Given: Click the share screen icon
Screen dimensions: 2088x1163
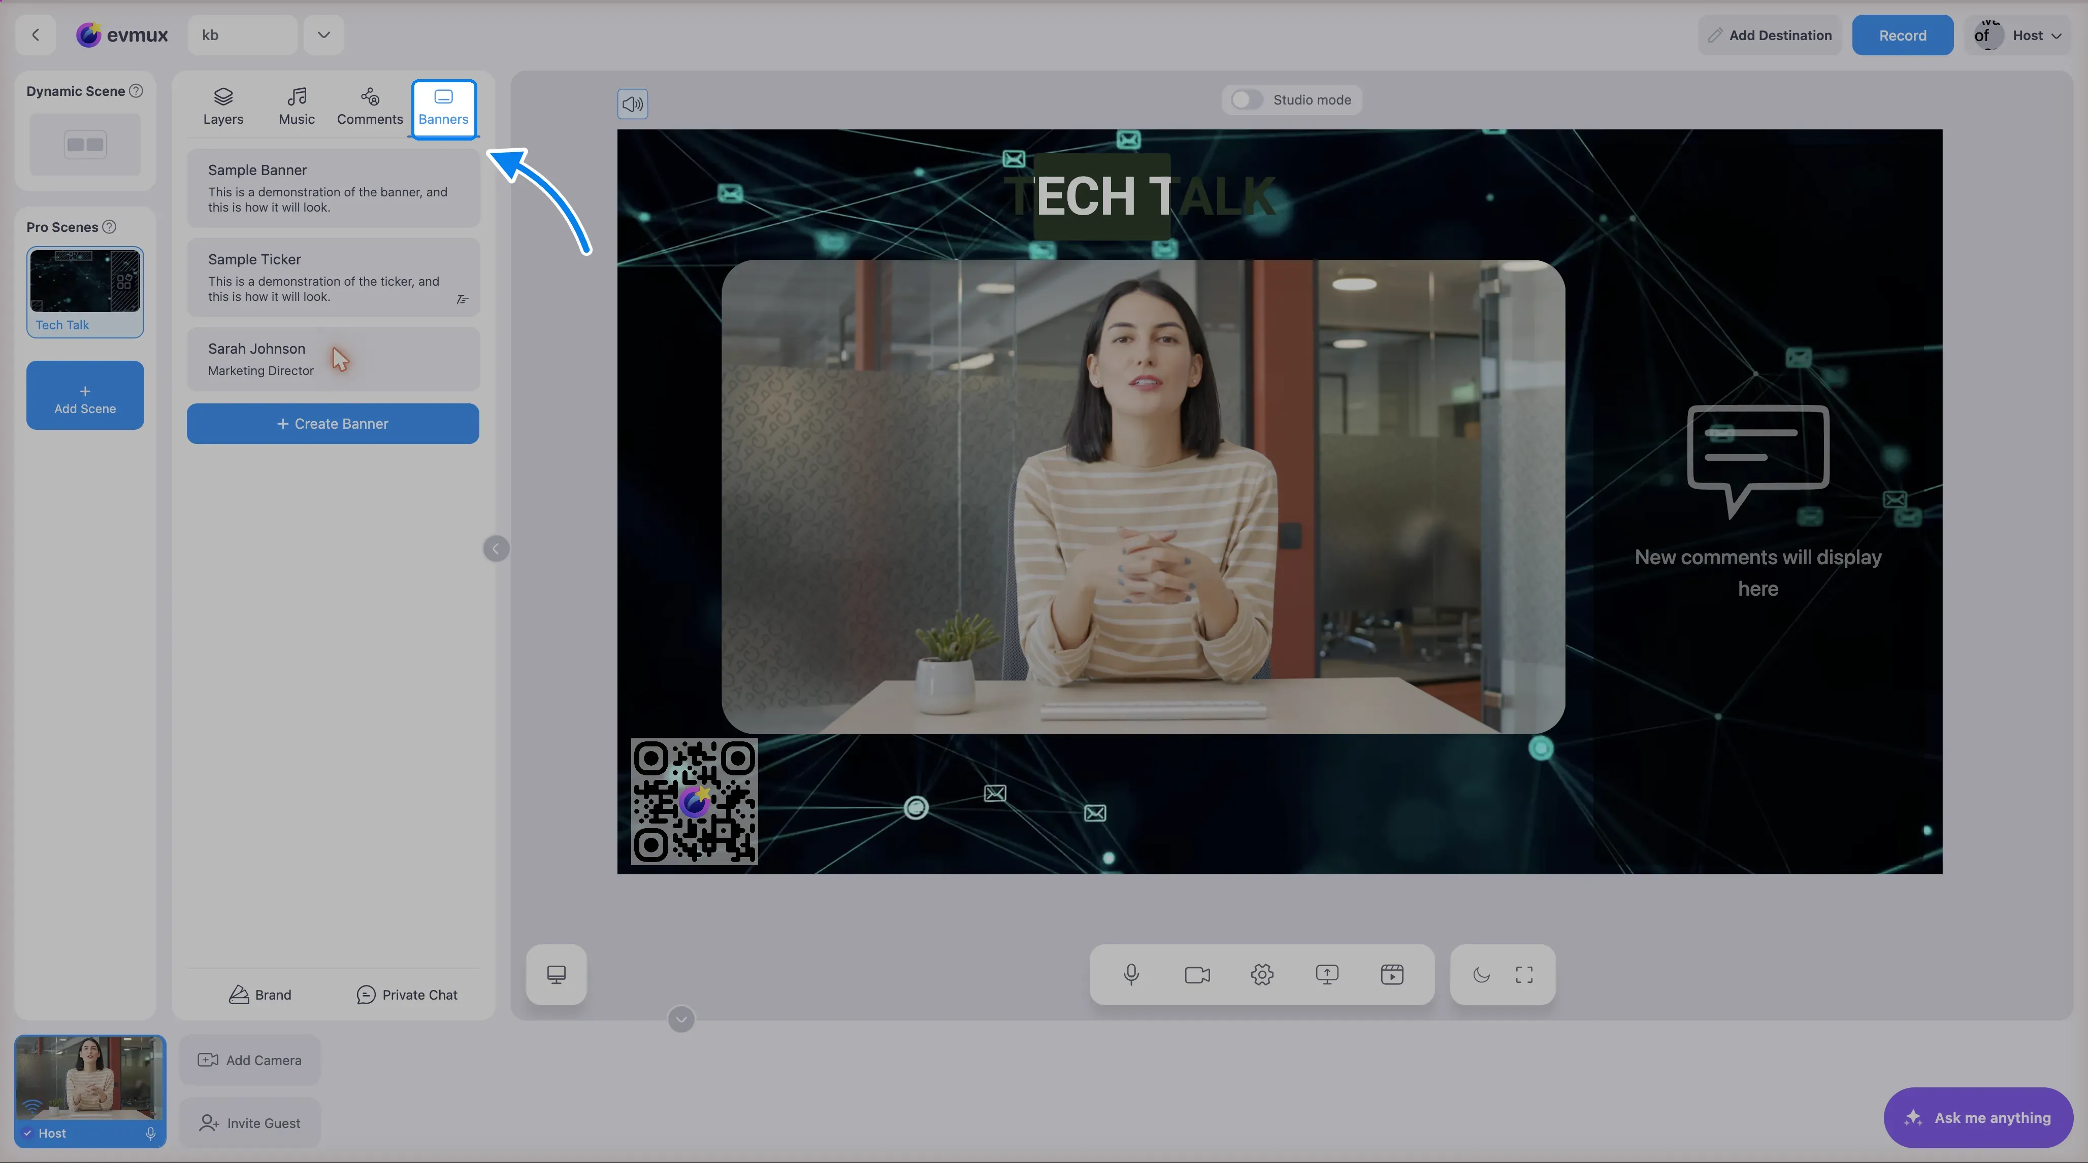Looking at the screenshot, I should click(x=1327, y=974).
